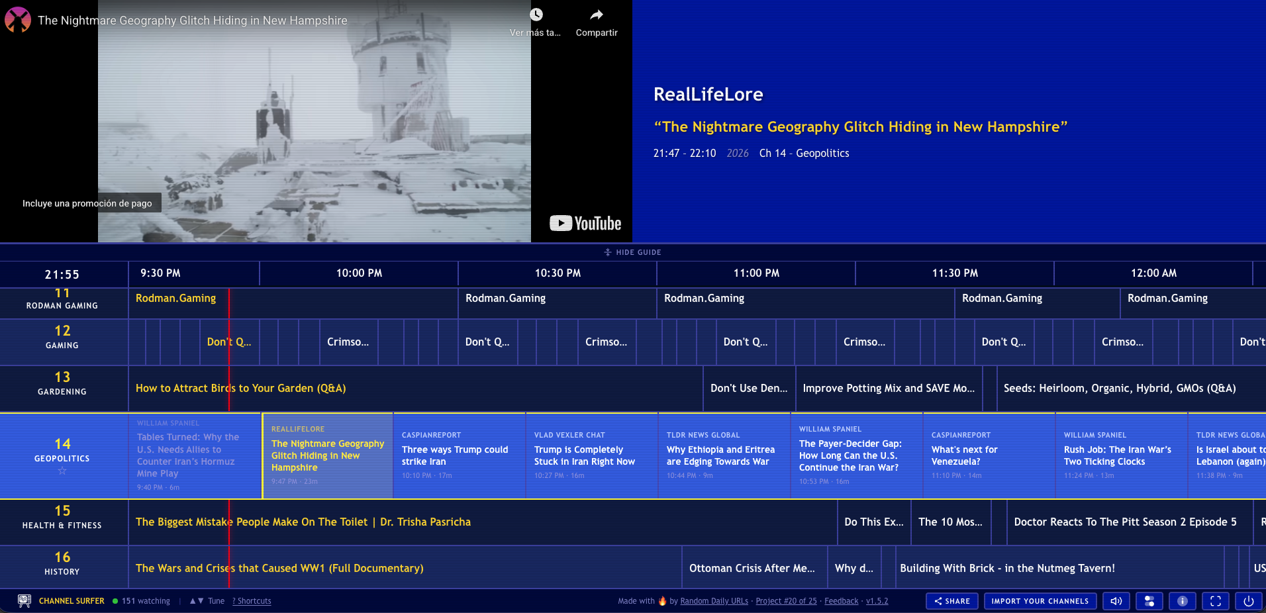Image resolution: width=1266 pixels, height=613 pixels.
Task: Click the Compartir share arrow icon
Action: pyautogui.click(x=597, y=15)
